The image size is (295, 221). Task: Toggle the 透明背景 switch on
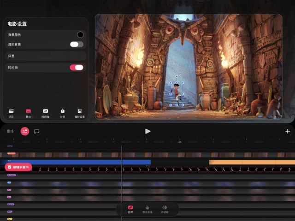point(77,44)
